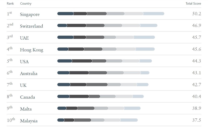Click the Rank column header
The image size is (208, 128).
pos(10,4)
